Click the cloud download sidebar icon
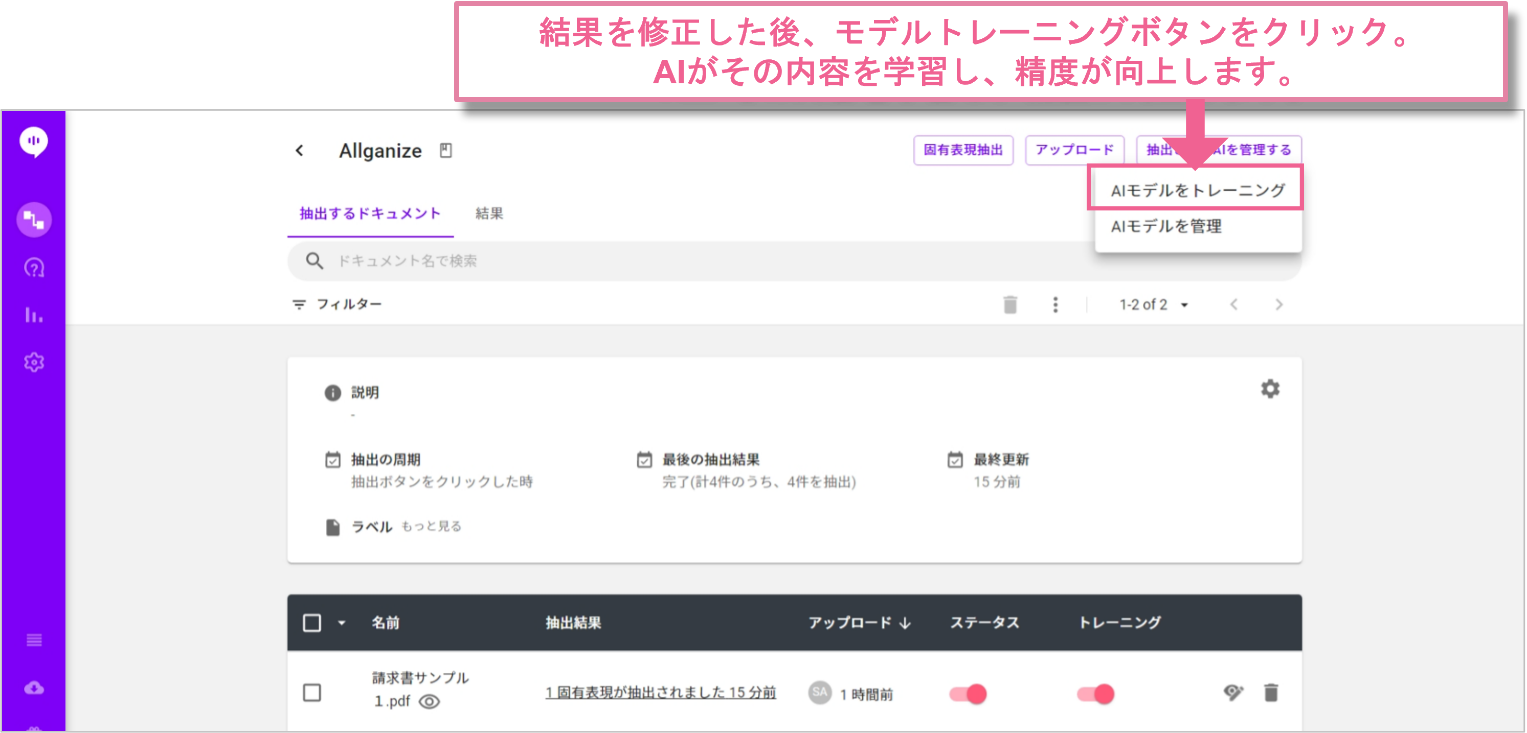Screen dimensions: 1527x733 tap(34, 688)
